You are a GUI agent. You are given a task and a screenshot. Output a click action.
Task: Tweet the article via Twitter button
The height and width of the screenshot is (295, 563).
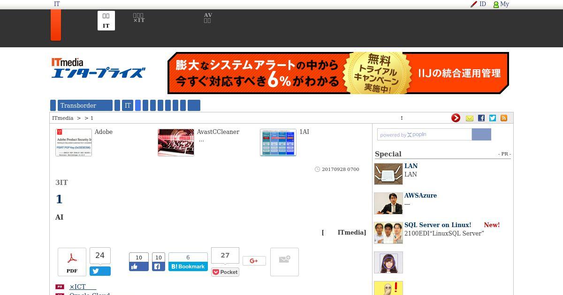click(100, 271)
